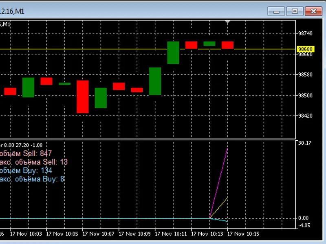Viewport: 326px width, 244px height.
Task: Maximize the chart window
Action: pyautogui.click(x=295, y=11)
